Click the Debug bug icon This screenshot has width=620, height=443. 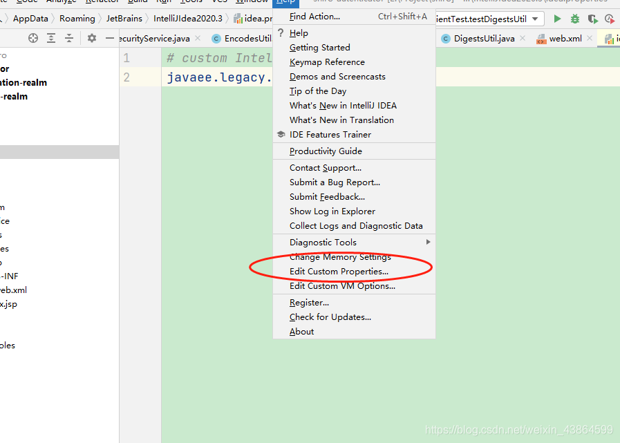coord(575,19)
